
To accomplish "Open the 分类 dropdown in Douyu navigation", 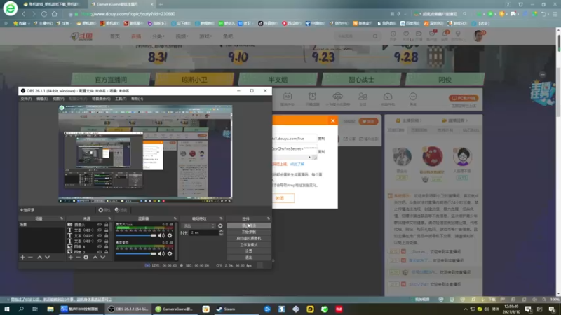I will tap(158, 36).
